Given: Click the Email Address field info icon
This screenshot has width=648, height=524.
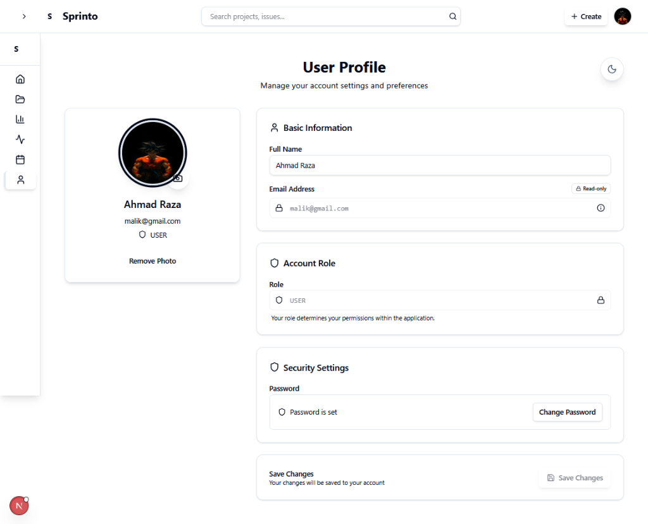Looking at the screenshot, I should tap(601, 208).
